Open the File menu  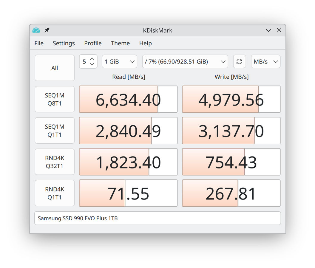pyautogui.click(x=39, y=43)
